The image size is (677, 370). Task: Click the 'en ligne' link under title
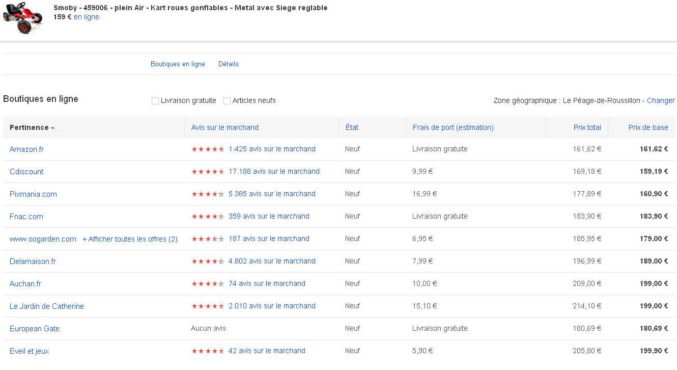coord(87,17)
